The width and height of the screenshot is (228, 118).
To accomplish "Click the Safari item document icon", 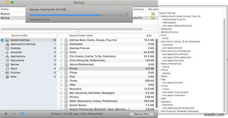I will point(66,101).
